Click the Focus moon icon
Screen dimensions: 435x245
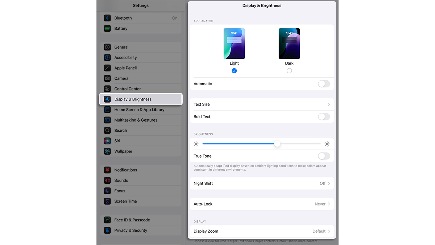107,191
